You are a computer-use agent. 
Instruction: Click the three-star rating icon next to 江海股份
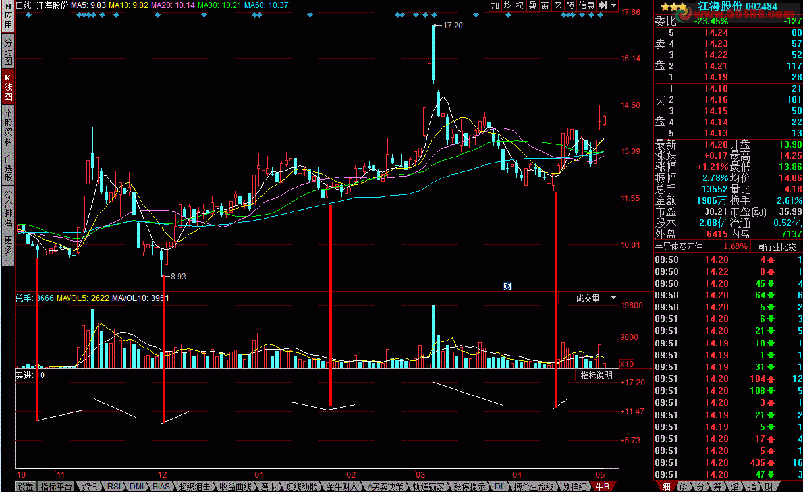(673, 7)
